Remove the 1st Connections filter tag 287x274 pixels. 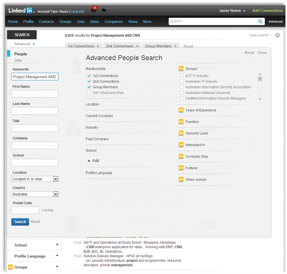pyautogui.click(x=98, y=46)
